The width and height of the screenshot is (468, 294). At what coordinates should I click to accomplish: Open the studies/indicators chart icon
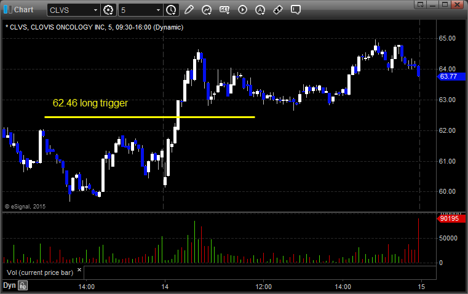pos(206,10)
